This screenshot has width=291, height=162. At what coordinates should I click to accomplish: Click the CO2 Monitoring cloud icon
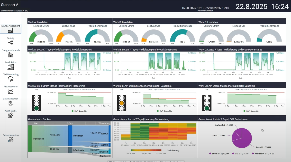(11, 78)
